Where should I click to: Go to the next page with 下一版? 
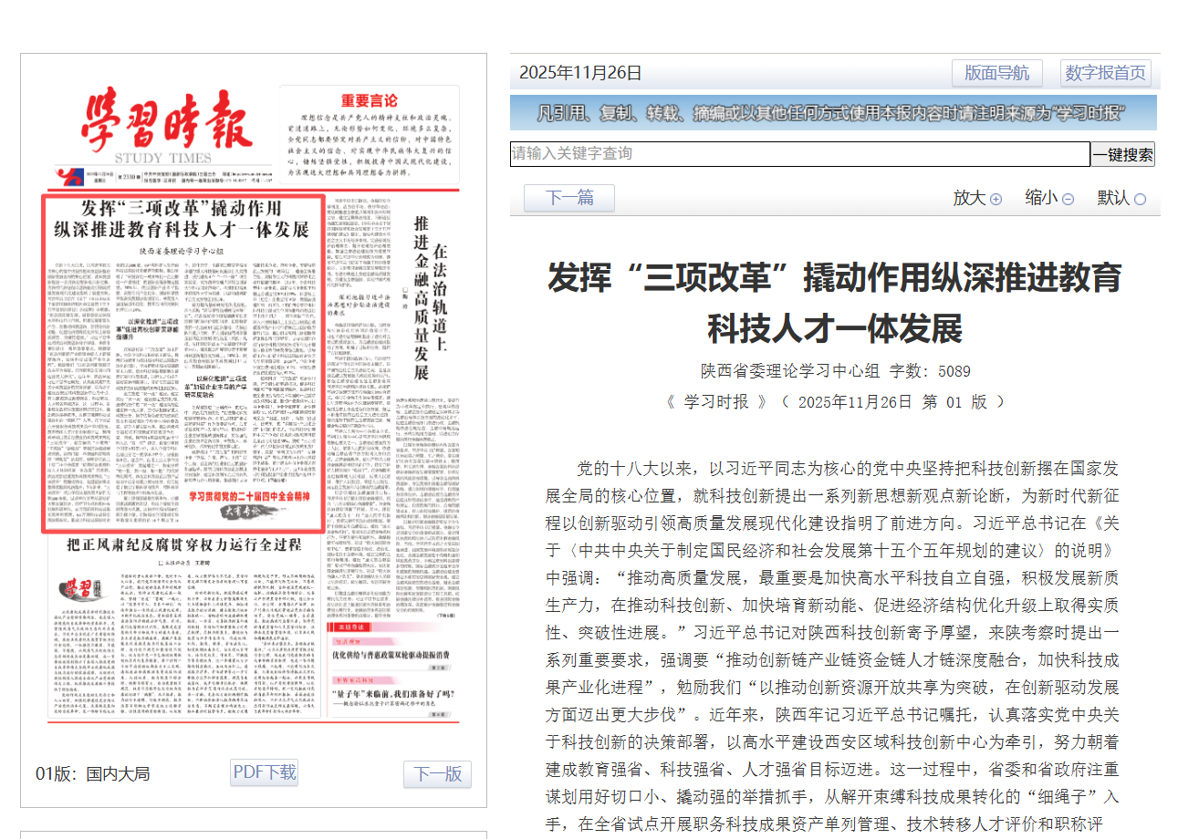437,774
